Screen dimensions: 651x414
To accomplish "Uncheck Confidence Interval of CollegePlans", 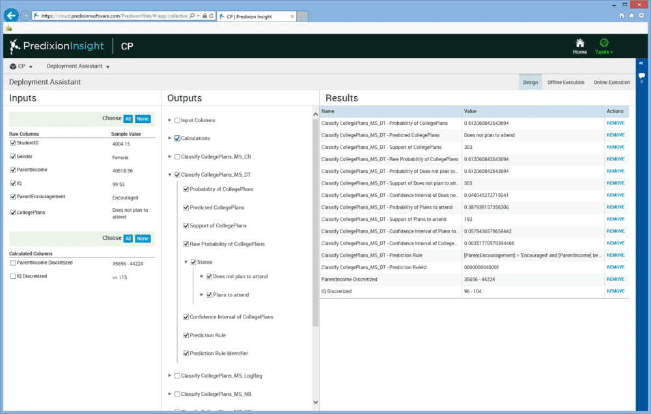I will tap(186, 317).
